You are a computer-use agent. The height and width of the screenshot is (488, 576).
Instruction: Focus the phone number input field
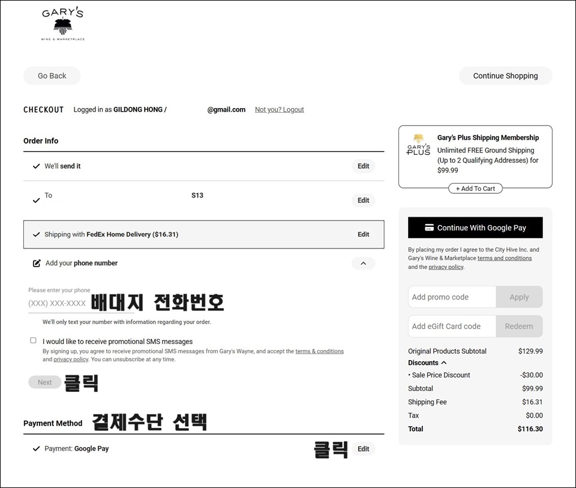tap(81, 303)
